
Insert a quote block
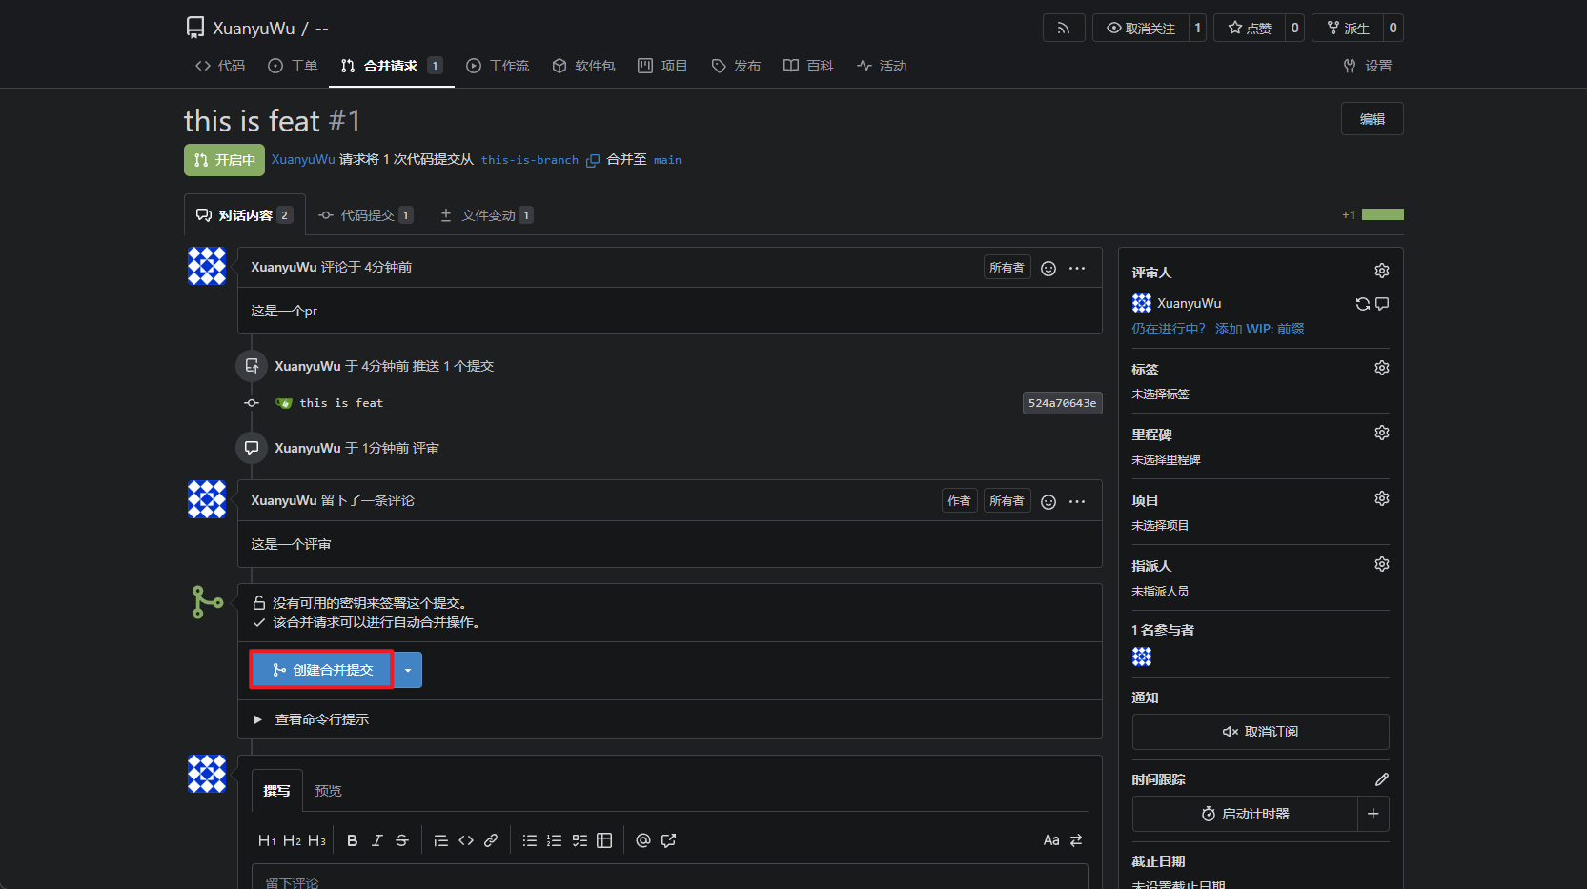click(441, 840)
